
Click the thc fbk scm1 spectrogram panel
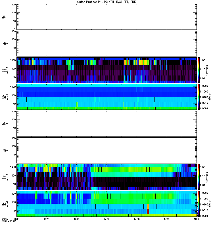[106, 204]
